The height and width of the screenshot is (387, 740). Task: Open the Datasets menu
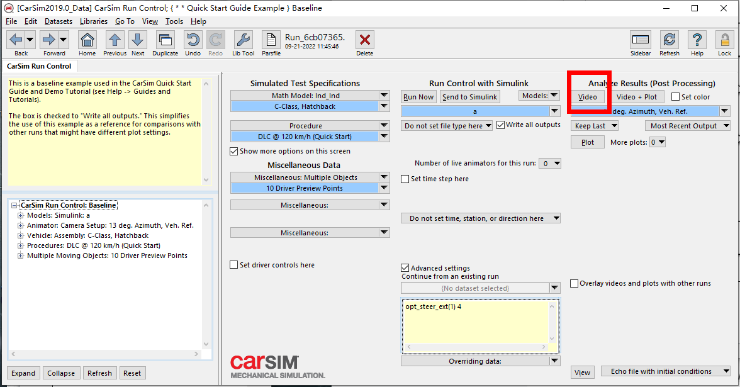59,21
